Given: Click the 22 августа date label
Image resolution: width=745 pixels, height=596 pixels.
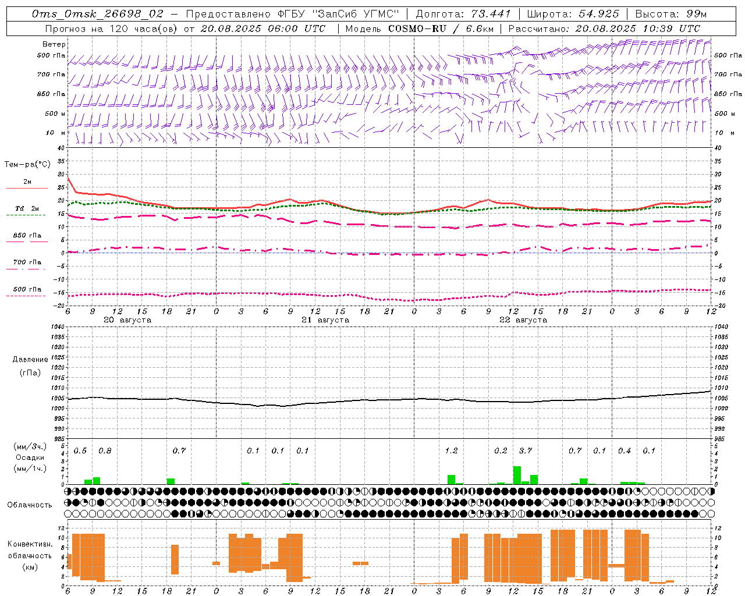Looking at the screenshot, I should (523, 320).
